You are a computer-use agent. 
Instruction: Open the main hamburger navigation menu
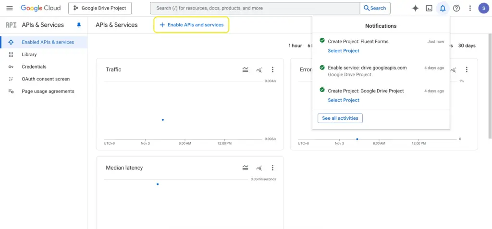(x=10, y=8)
